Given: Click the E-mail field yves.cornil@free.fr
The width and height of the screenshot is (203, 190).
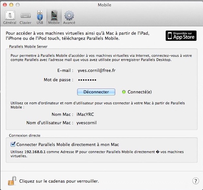Looking at the screenshot, I should coord(97,70).
